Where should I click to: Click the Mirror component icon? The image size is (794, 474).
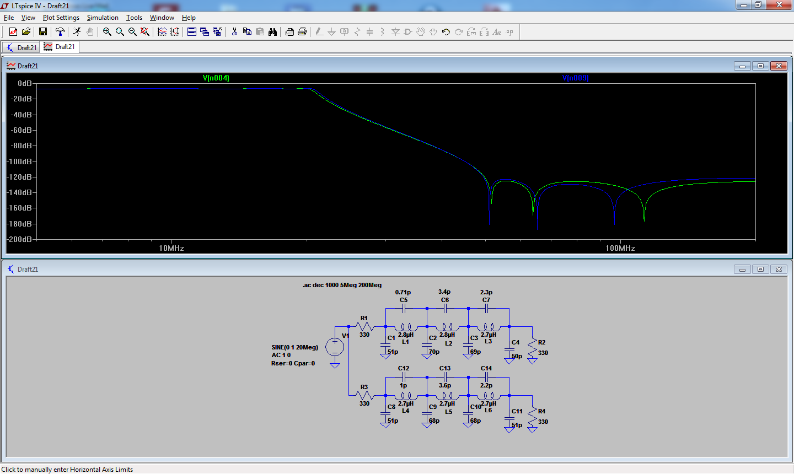pos(484,32)
